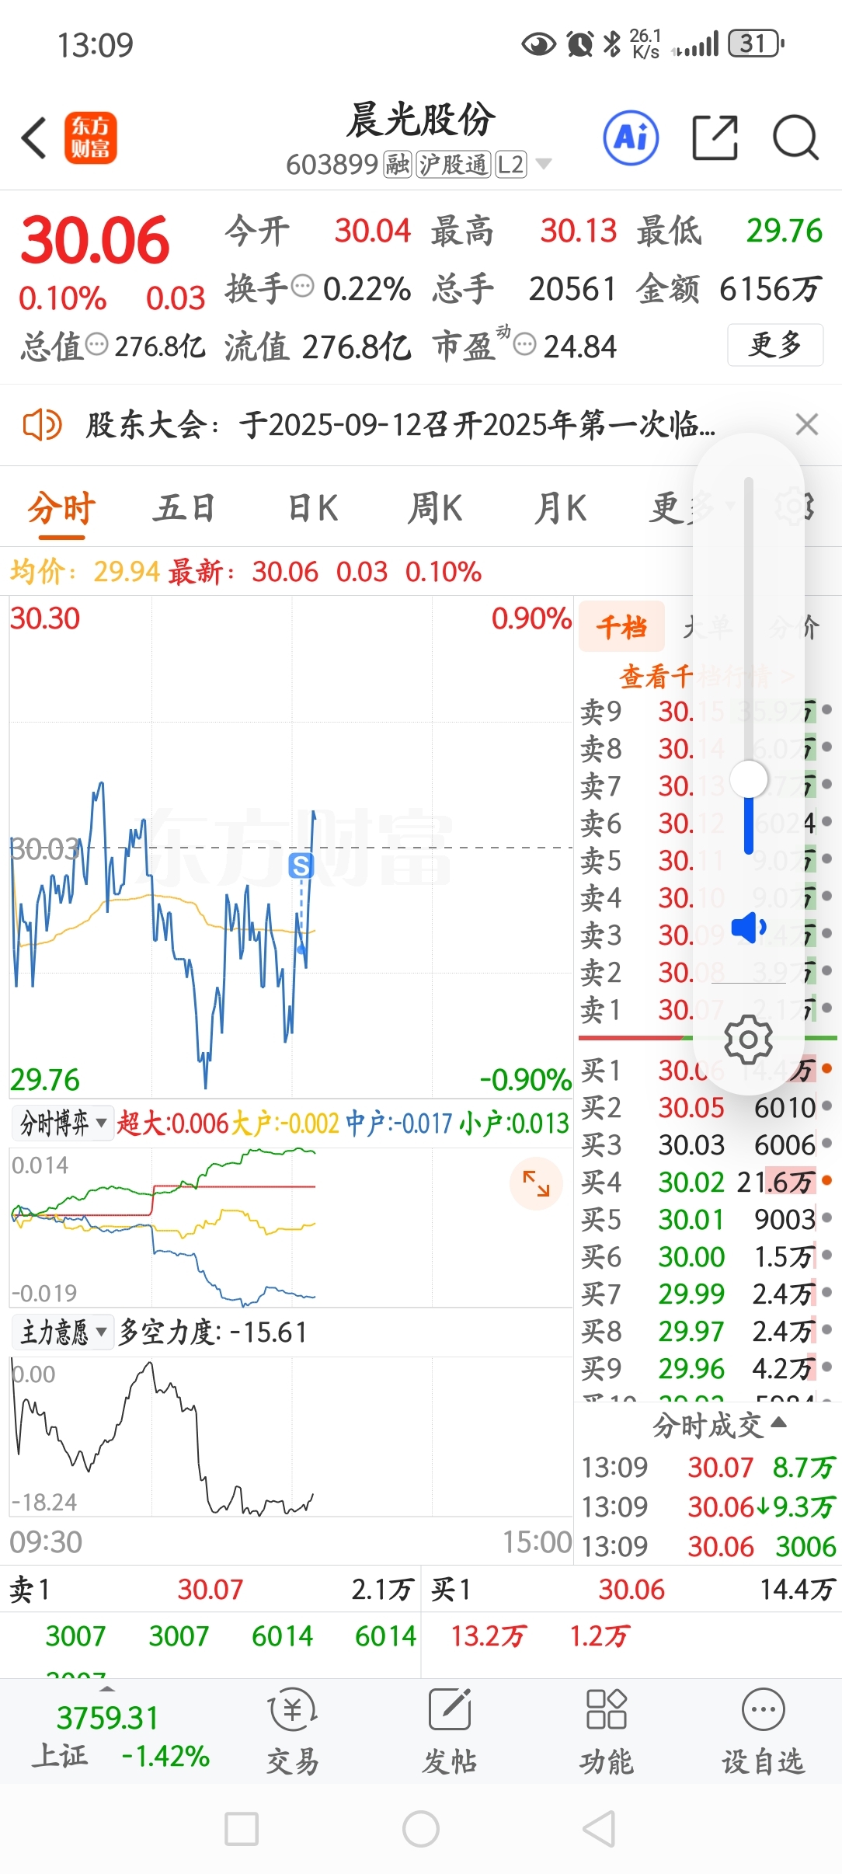Select the 买2 30.05 order row
Screen dimensions: 842x1874
(707, 1107)
